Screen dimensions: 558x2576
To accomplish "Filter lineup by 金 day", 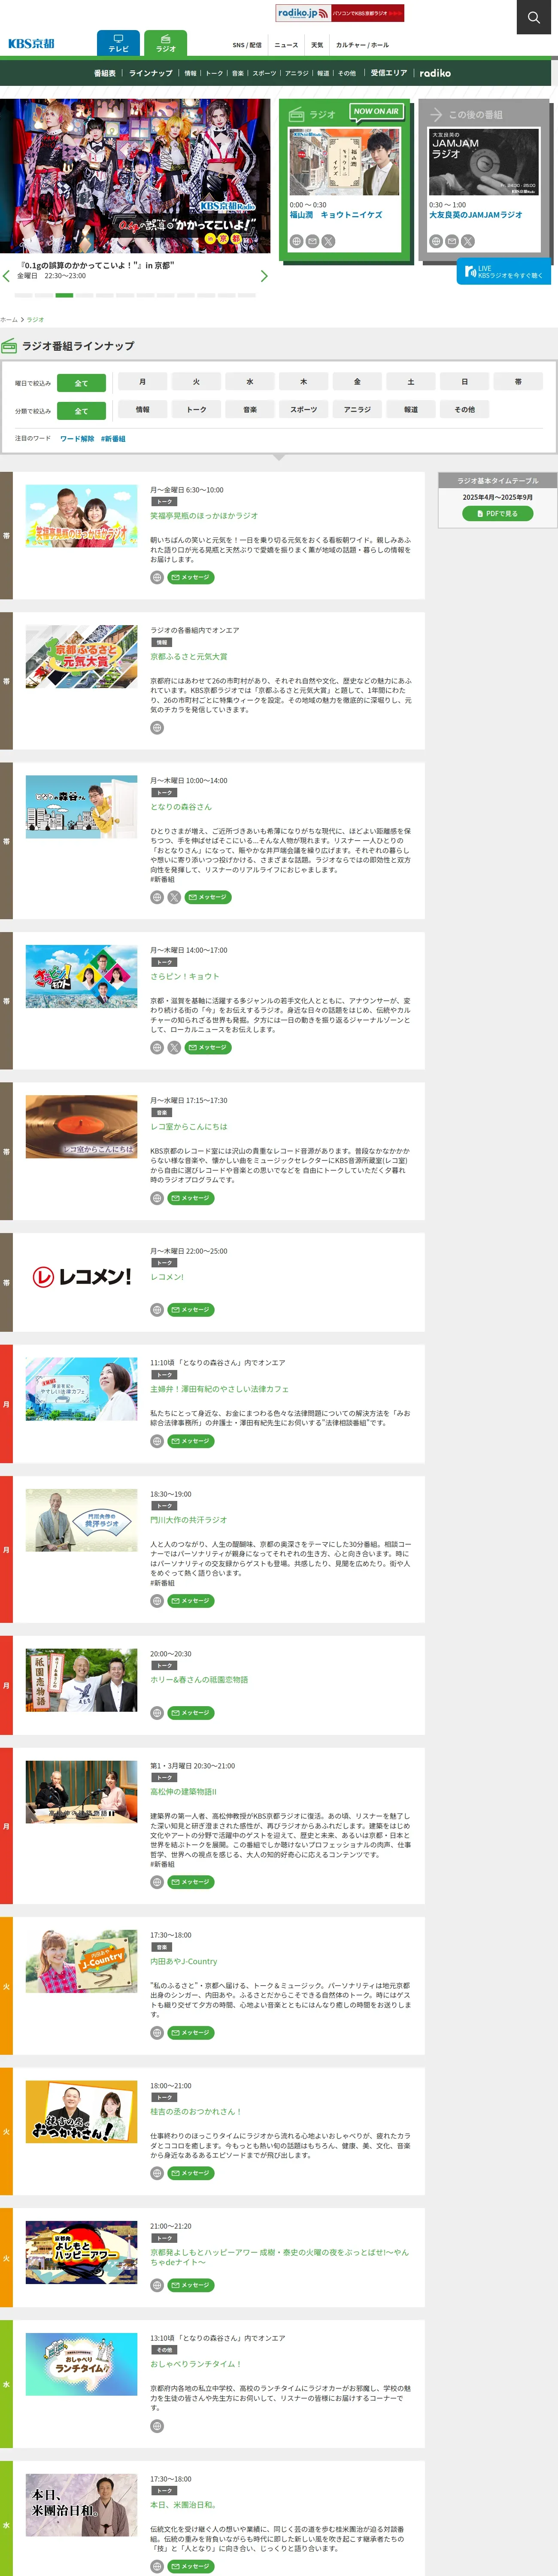I will (357, 381).
